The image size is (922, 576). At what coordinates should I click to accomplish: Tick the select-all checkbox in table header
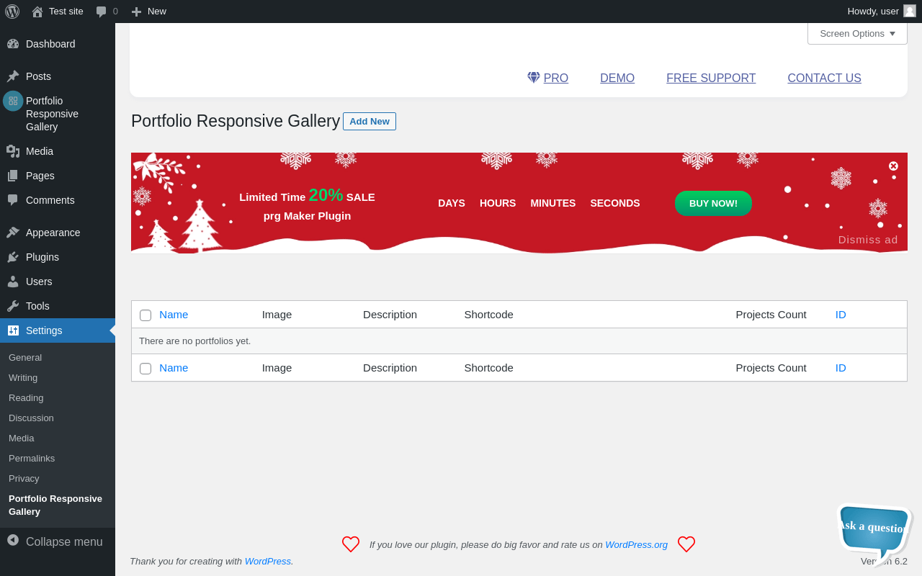tap(146, 315)
